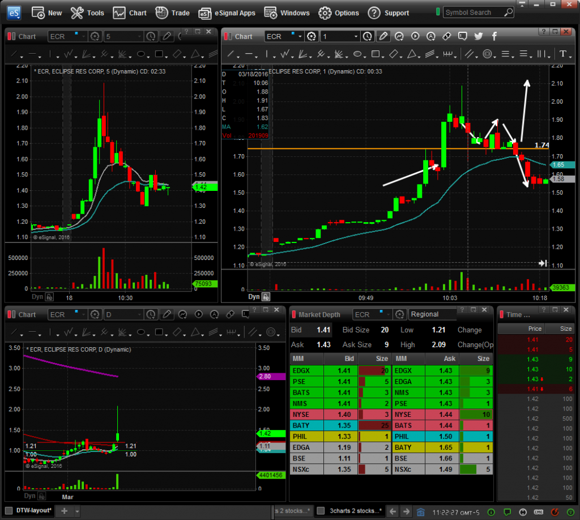Start replay mode in the 1-min chart toolbar
580x520 pixels.
[415, 36]
